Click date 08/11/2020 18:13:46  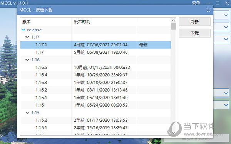(x=107, y=90)
